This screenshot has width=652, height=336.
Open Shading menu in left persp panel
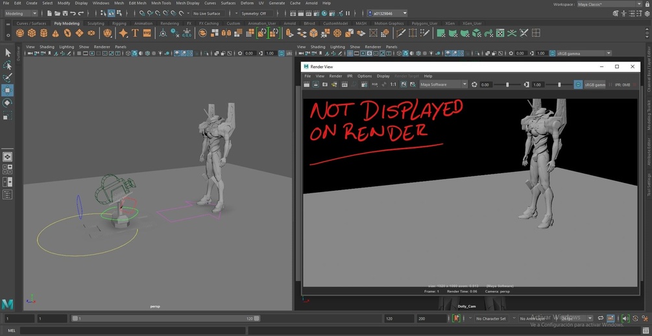click(x=47, y=47)
